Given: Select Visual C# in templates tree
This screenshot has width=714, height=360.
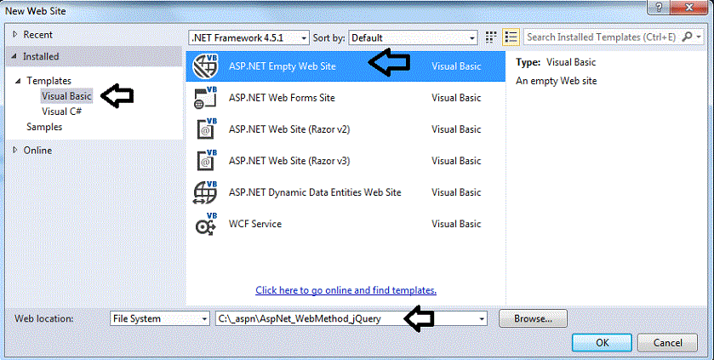Looking at the screenshot, I should (x=62, y=111).
